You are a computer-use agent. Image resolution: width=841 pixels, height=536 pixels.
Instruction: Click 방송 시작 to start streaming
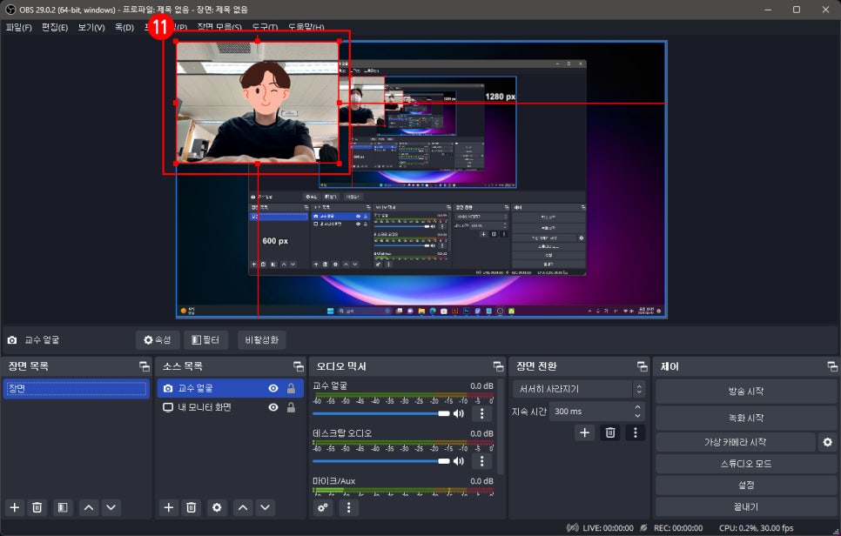tap(746, 392)
